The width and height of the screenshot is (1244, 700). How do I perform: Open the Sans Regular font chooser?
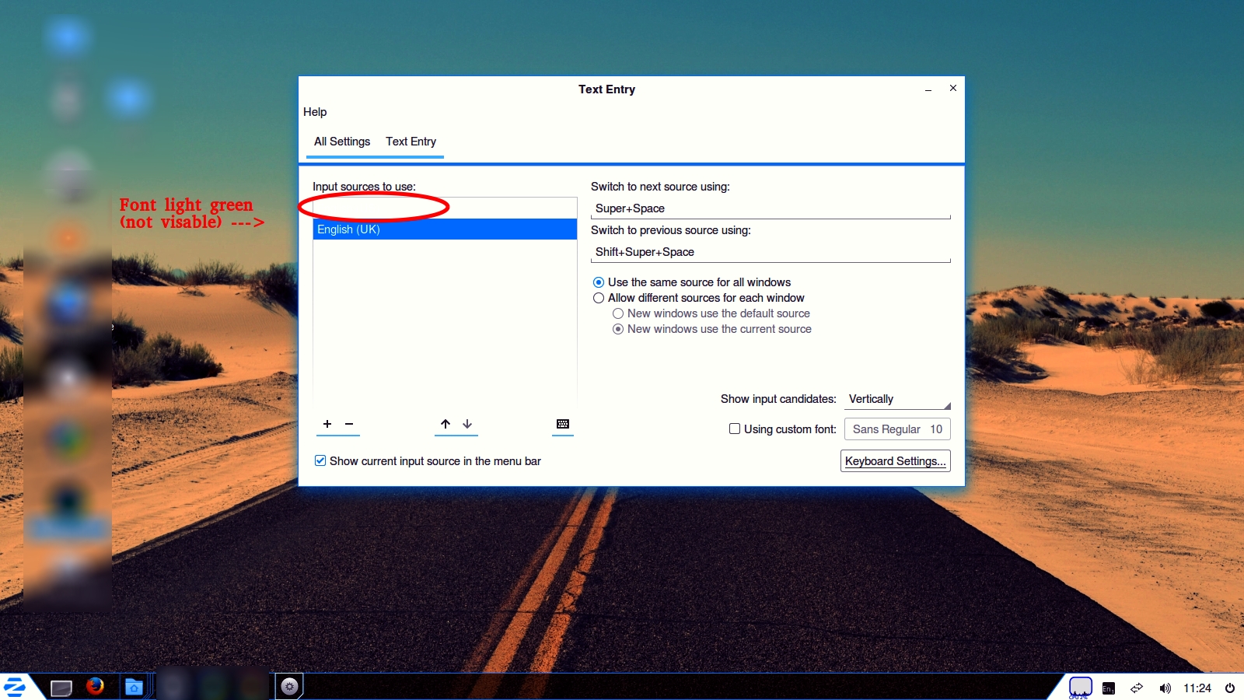(896, 429)
